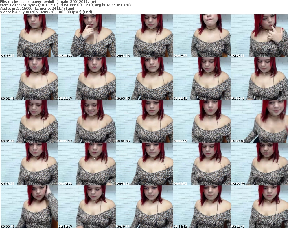The width and height of the screenshot is (289, 228).
Task: Click the still image timestamped 00:08:24
Action: [144, 164]
